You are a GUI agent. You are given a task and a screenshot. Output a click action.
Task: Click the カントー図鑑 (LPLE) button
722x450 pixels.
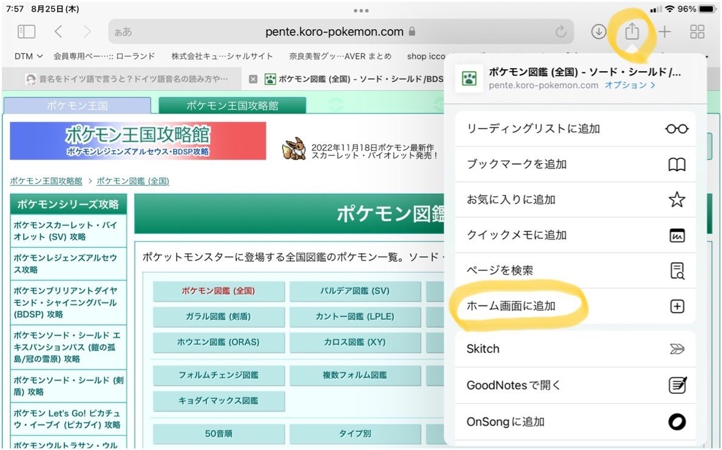point(355,316)
